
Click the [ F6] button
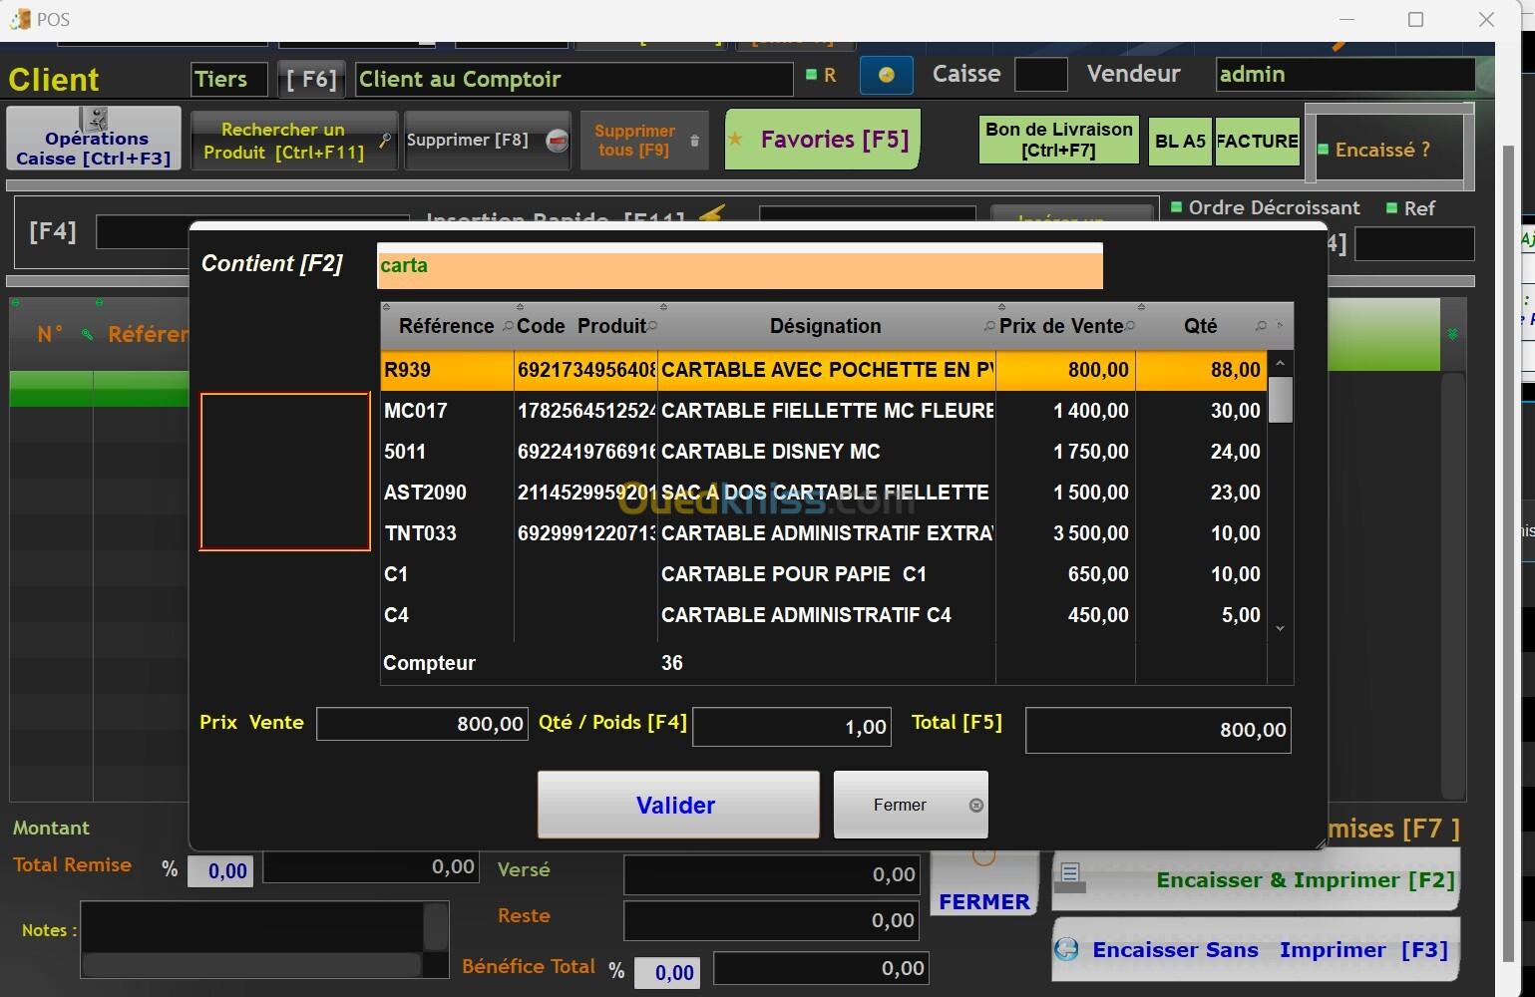coord(311,79)
